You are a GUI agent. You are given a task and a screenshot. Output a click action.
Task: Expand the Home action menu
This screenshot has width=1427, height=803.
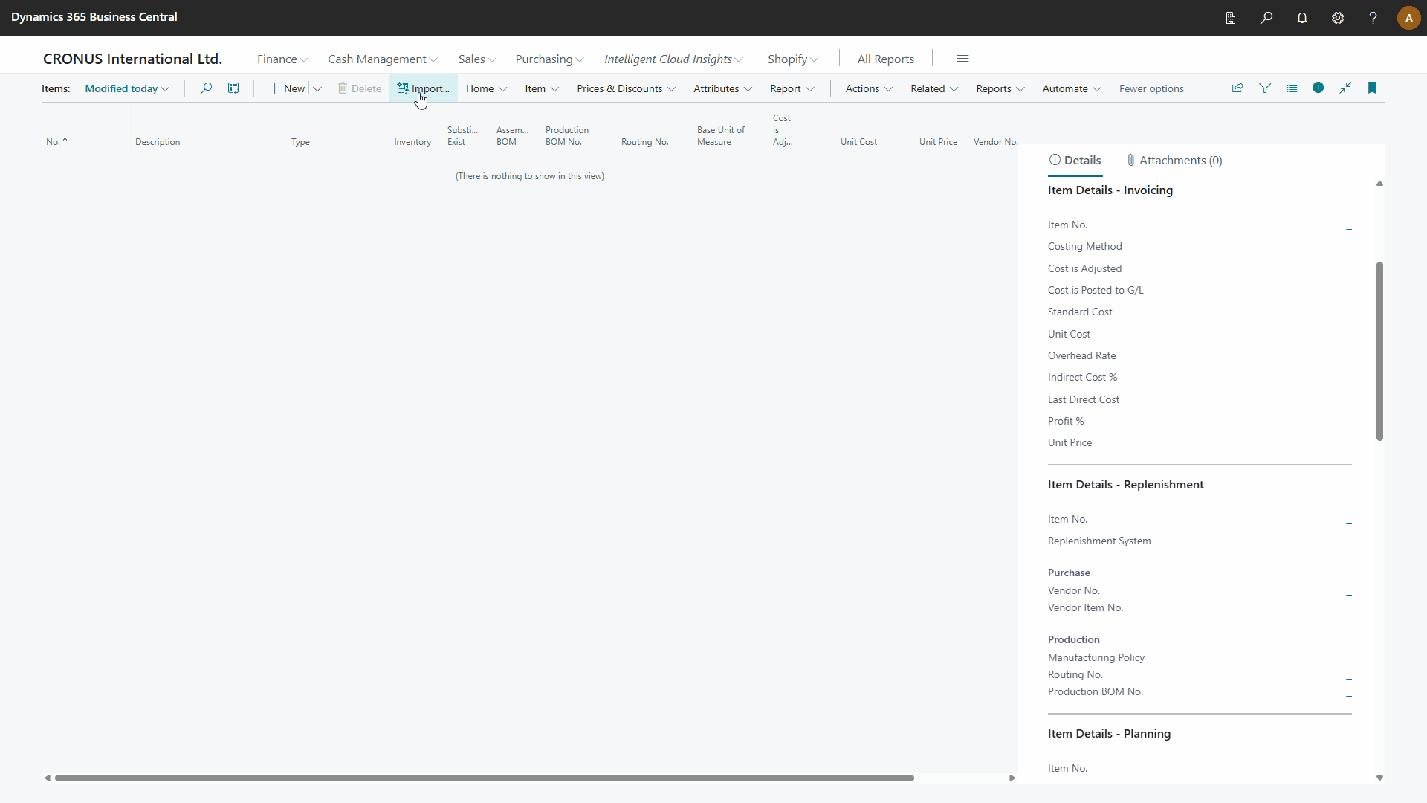click(487, 88)
